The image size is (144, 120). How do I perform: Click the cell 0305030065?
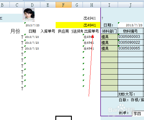point(131,48)
